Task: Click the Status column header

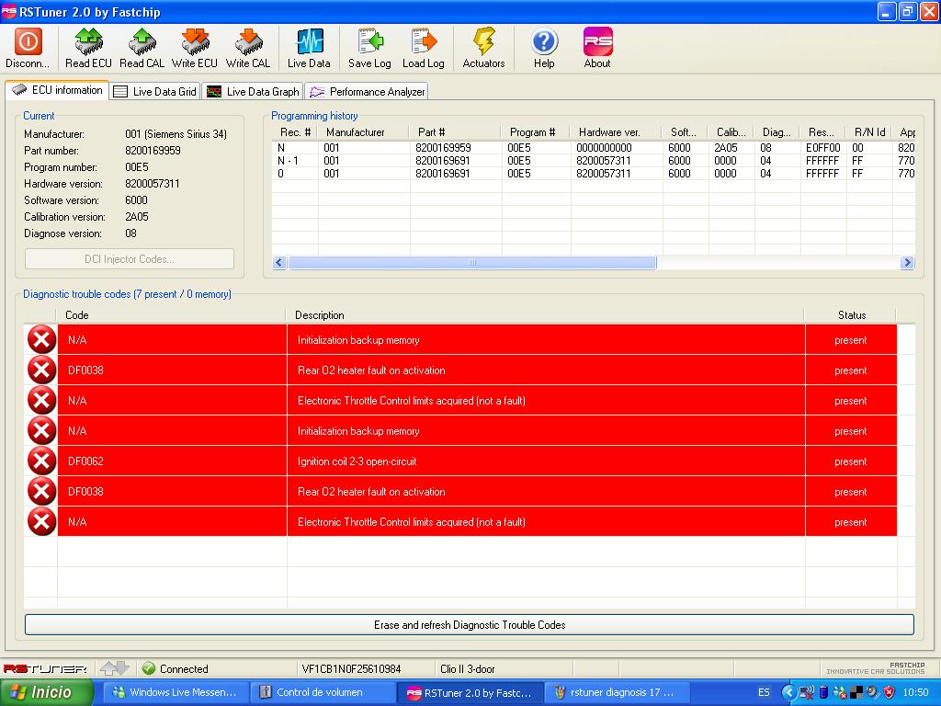Action: click(x=852, y=315)
